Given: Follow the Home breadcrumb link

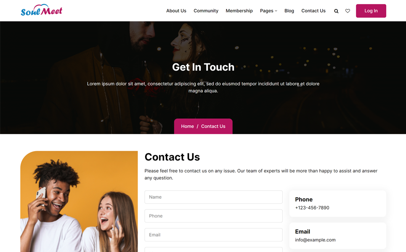Looking at the screenshot, I should click(187, 126).
